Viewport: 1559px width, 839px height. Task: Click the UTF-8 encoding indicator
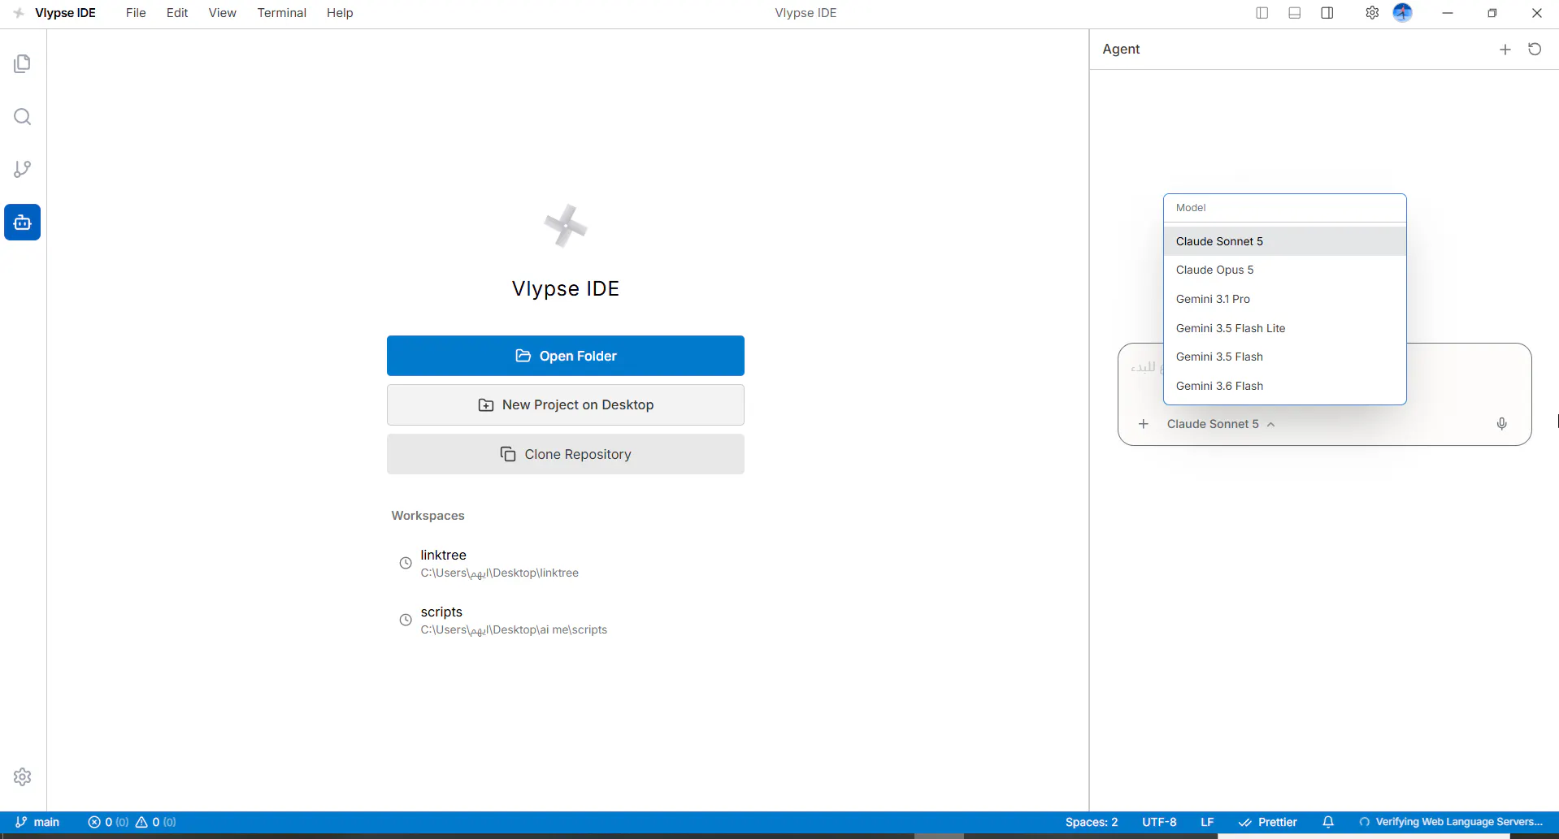(x=1159, y=822)
